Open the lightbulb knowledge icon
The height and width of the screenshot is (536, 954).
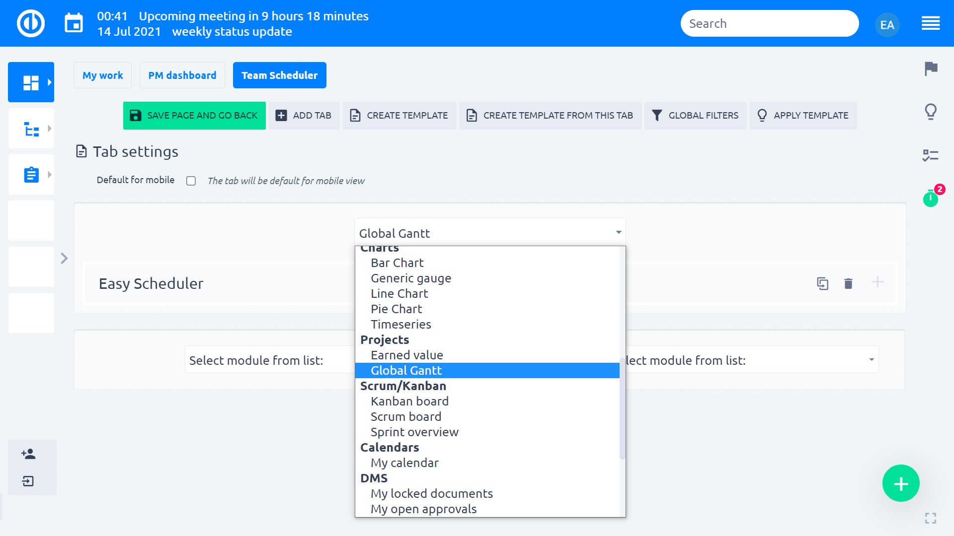click(931, 112)
